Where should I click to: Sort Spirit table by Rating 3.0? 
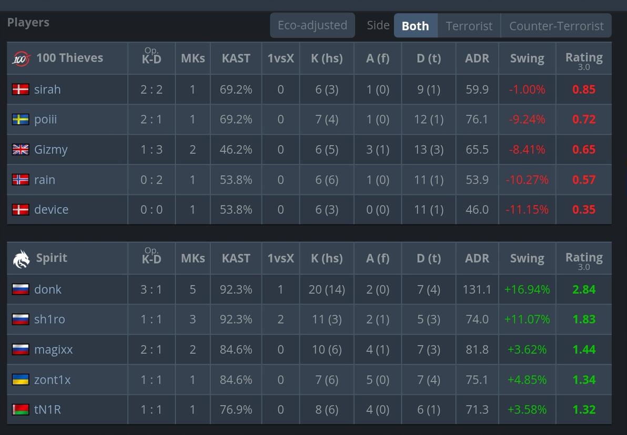coord(584,260)
